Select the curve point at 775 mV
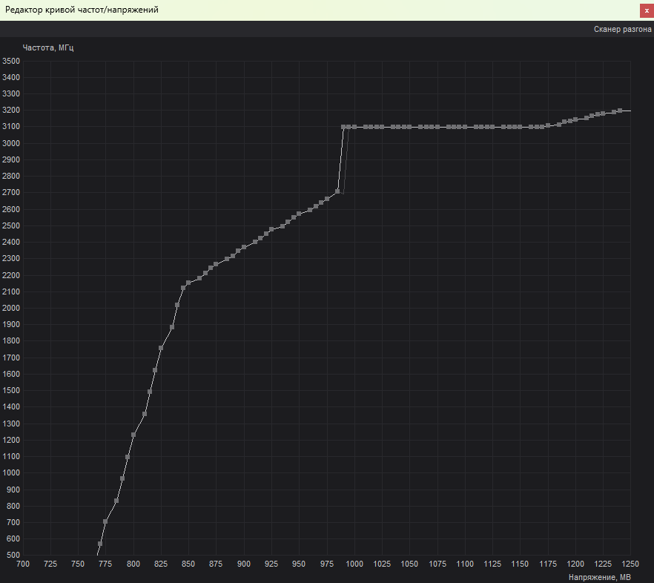 pos(105,521)
